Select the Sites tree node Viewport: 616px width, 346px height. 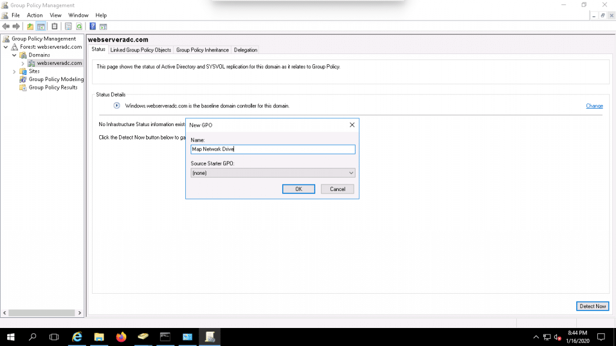(34, 71)
